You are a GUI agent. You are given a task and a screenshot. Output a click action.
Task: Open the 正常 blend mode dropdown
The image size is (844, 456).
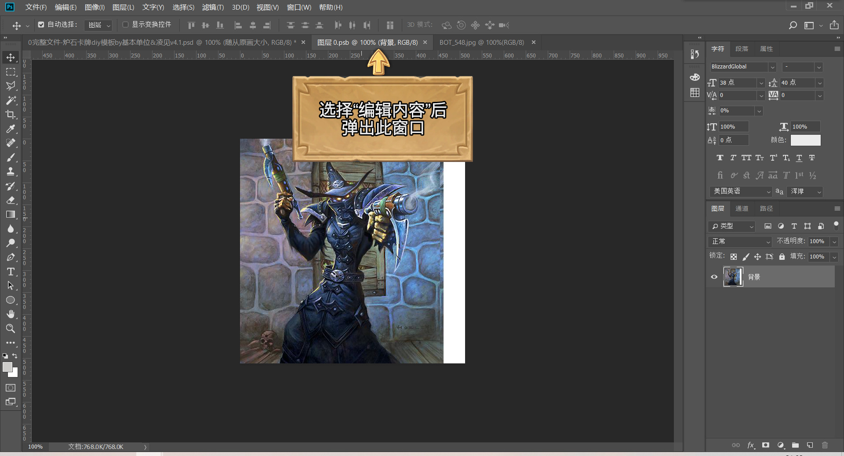(x=740, y=241)
